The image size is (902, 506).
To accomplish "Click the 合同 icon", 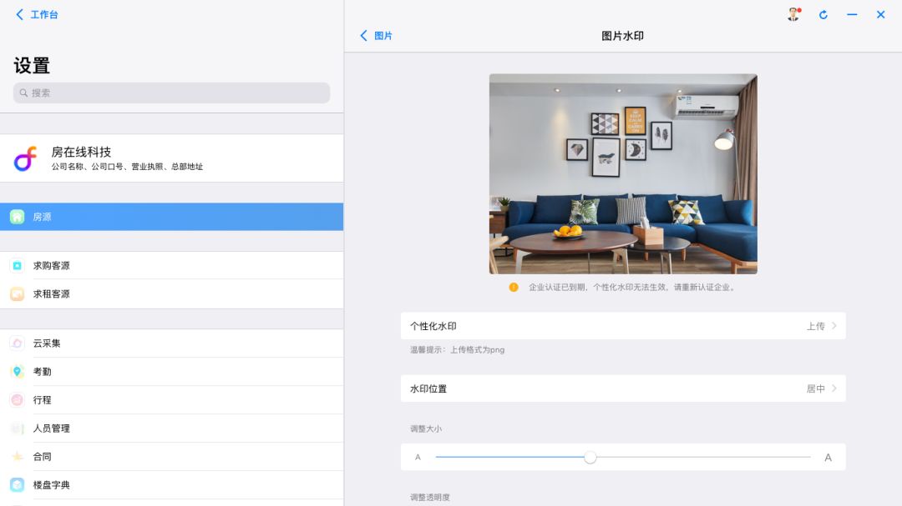I will 18,456.
